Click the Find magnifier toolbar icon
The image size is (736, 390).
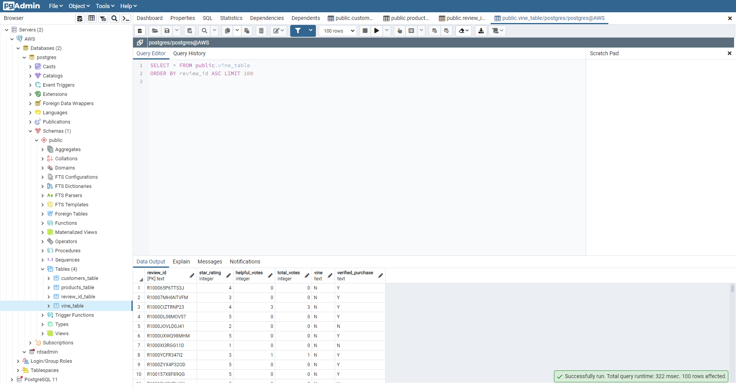coord(204,31)
